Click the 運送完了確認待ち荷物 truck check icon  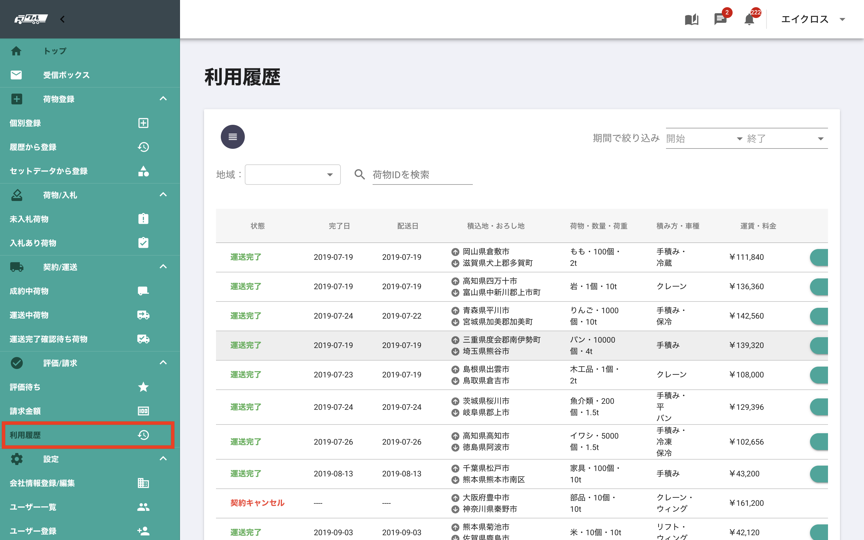tap(143, 339)
